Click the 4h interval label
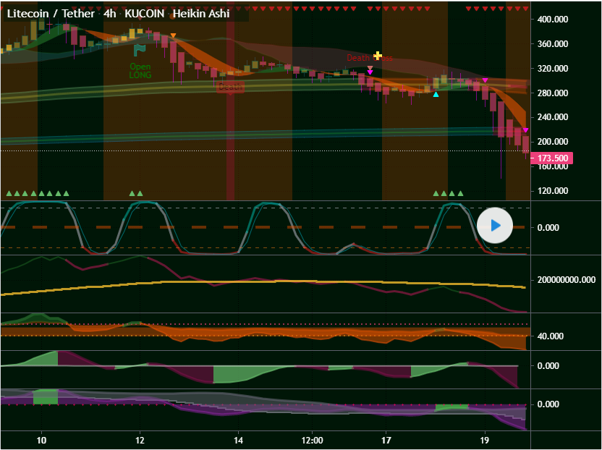The image size is (602, 450). (111, 14)
